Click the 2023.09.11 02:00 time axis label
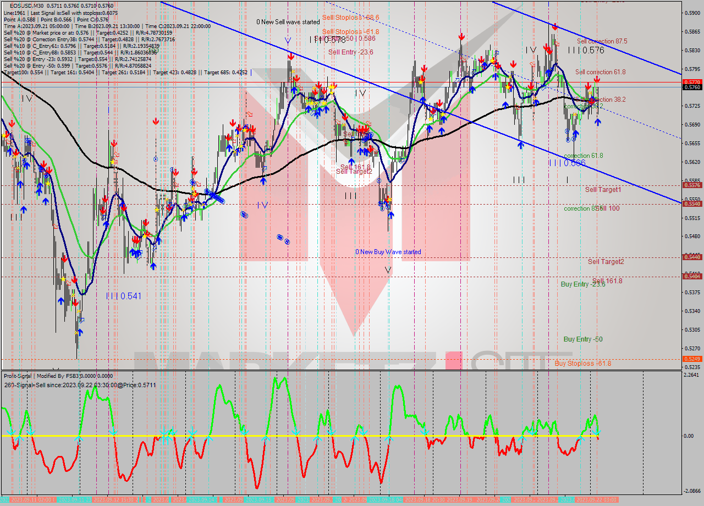 pos(33,499)
